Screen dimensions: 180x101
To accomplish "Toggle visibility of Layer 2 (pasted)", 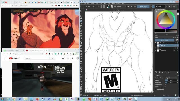I will tap(156, 43).
